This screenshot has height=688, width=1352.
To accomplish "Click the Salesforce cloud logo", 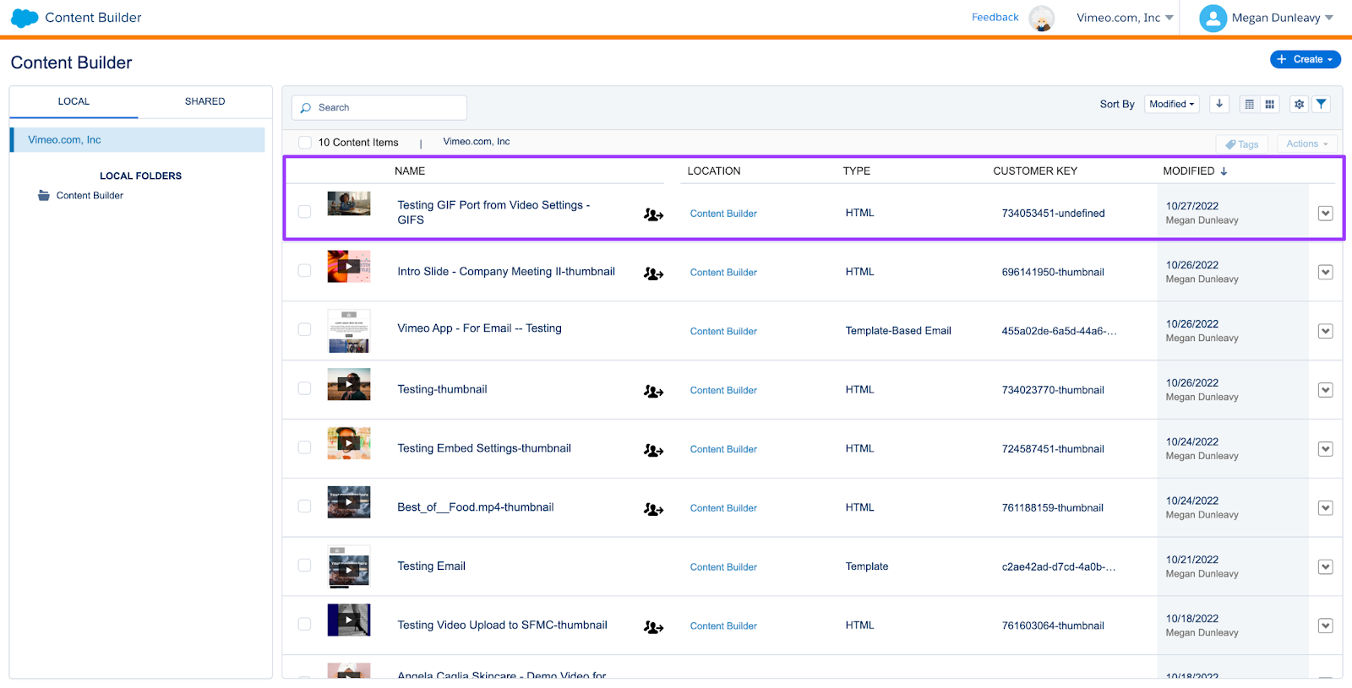I will pos(25,18).
